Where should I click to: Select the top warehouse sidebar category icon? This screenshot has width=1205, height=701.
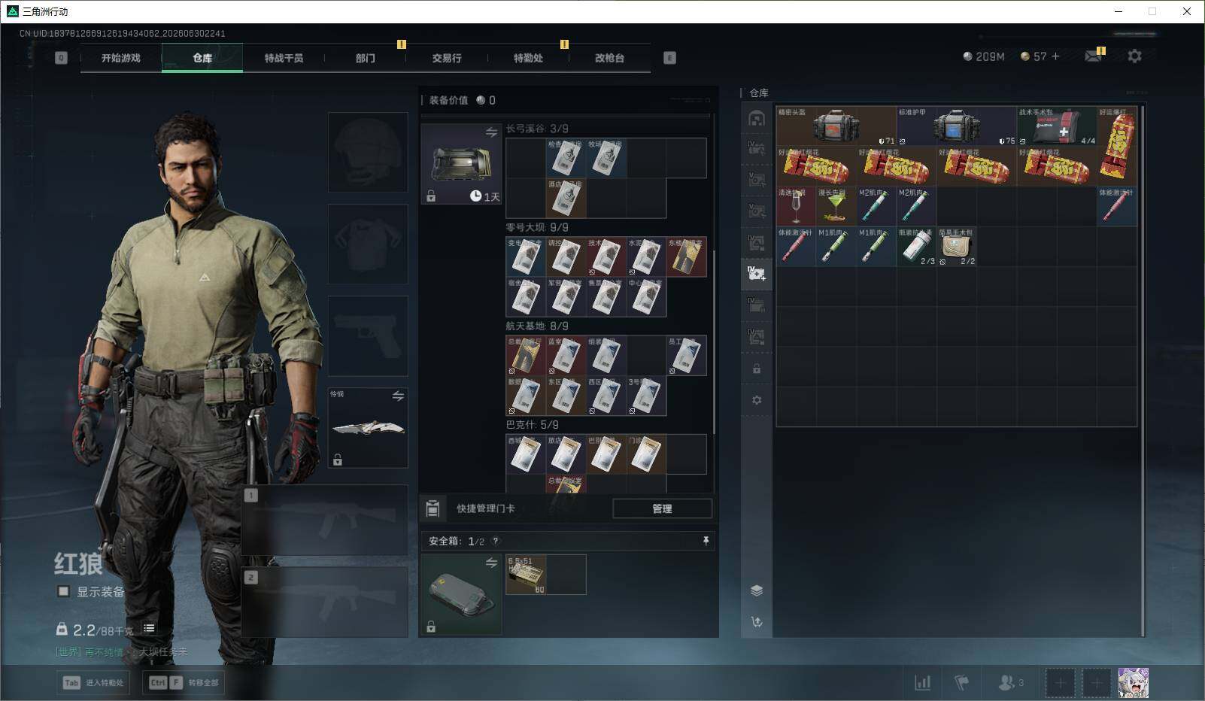[757, 118]
